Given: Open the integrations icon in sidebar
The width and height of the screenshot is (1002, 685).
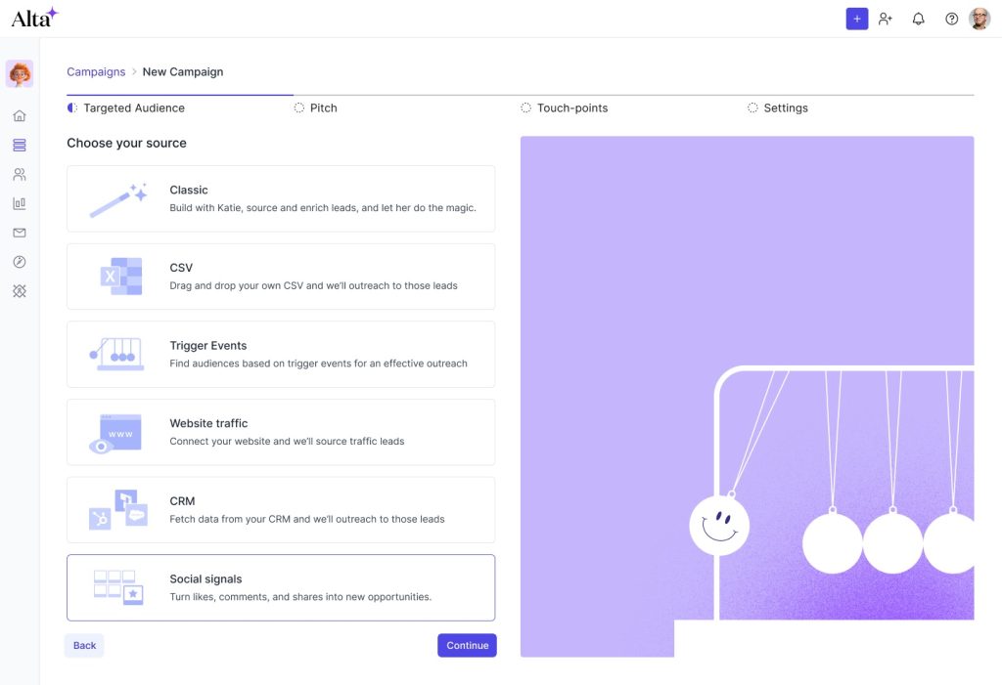Looking at the screenshot, I should pos(20,291).
